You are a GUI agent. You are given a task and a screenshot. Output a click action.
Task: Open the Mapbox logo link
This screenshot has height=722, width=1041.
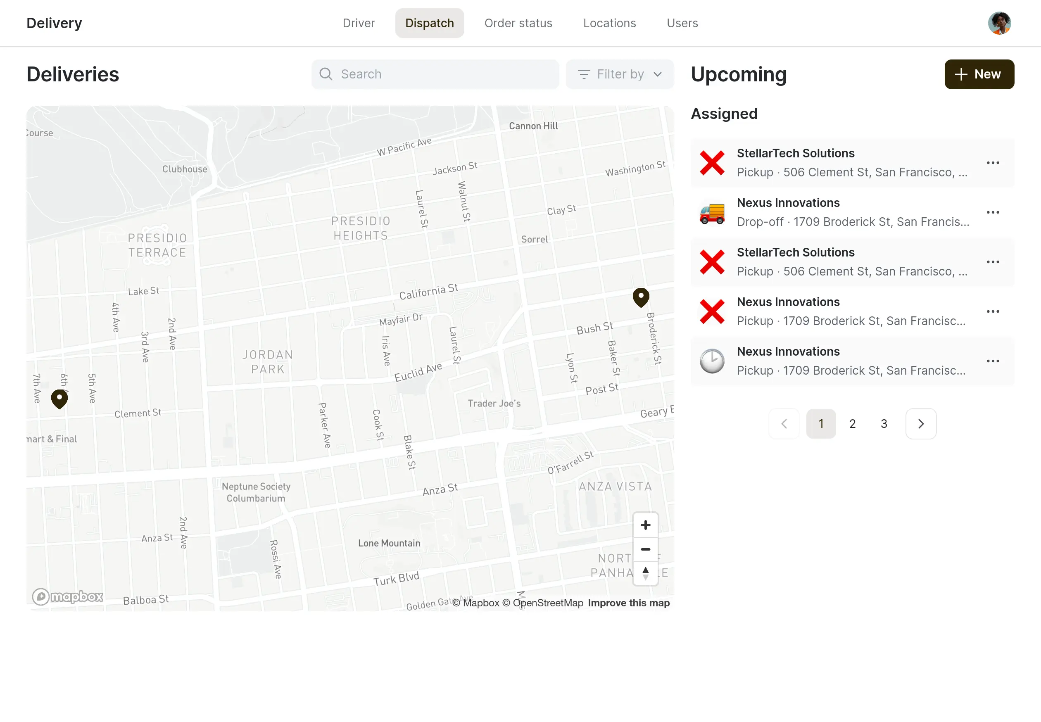pos(67,597)
